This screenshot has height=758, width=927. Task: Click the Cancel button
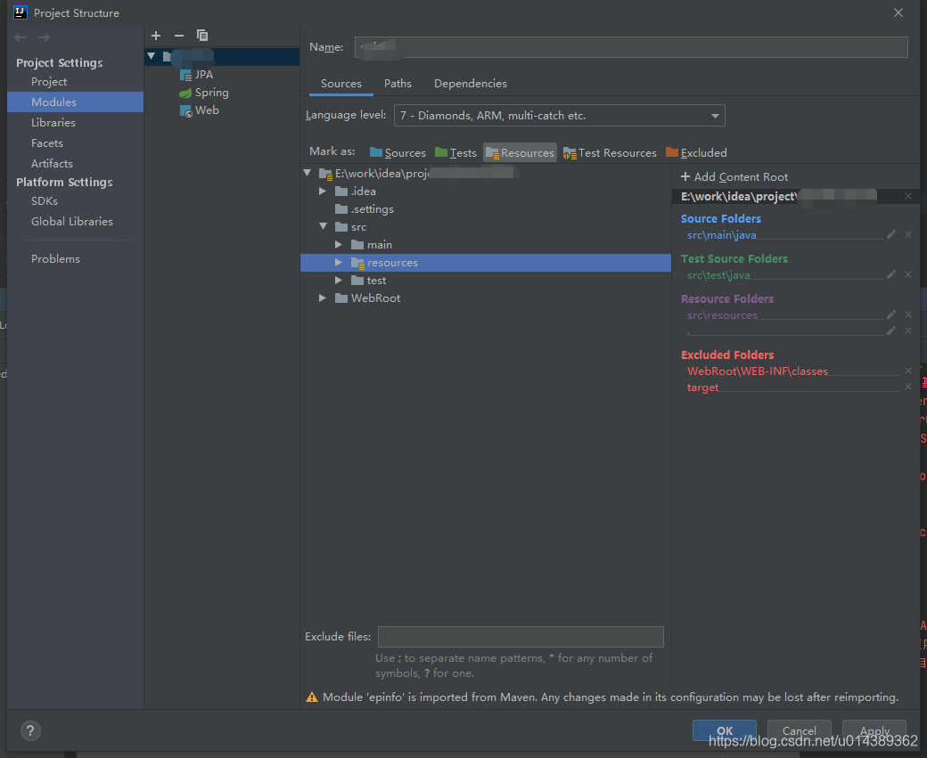click(800, 730)
